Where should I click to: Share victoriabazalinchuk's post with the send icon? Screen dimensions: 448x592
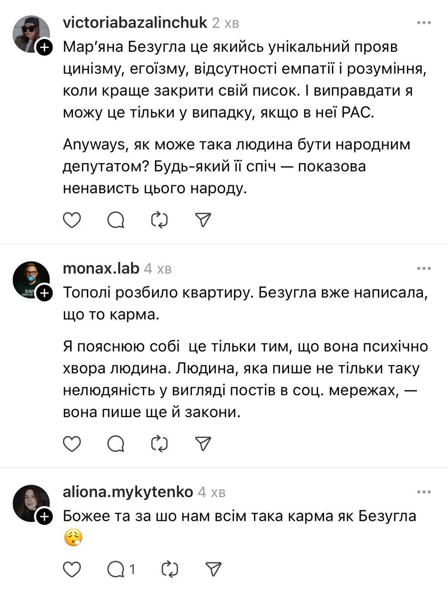203,220
